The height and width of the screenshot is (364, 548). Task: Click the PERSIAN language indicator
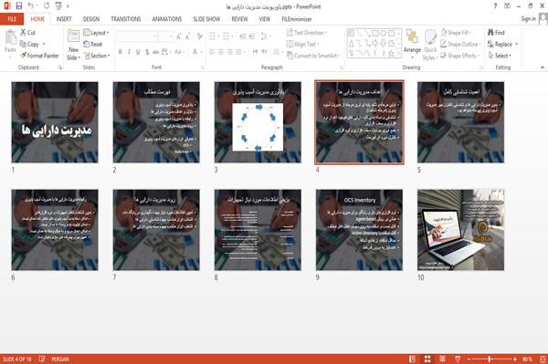[x=60, y=359]
